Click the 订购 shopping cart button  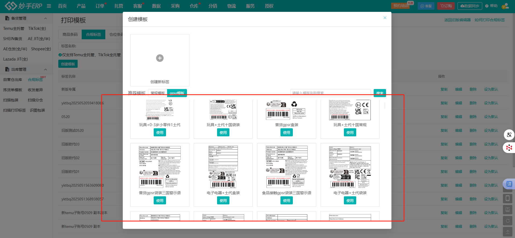[x=446, y=6]
